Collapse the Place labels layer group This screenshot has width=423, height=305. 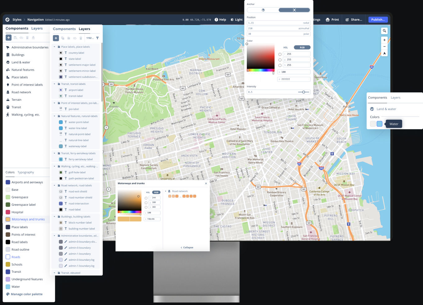[x=54, y=46]
